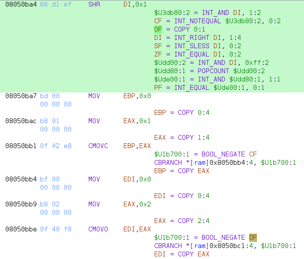
Task: Select address 08050bb4
Action: [x=21, y=179]
